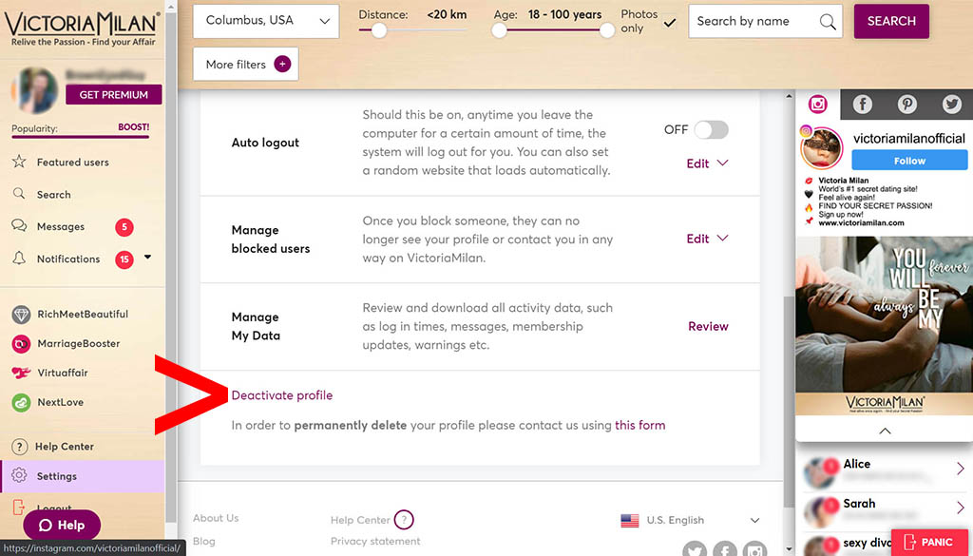Viewport: 973px width, 556px height.
Task: Toggle the Photos only checkbox
Action: [670, 22]
